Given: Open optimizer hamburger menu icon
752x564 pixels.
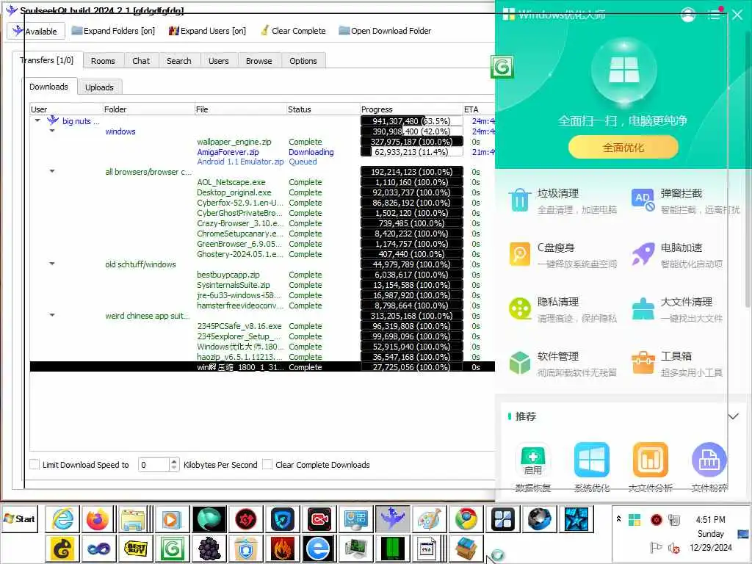Looking at the screenshot, I should click(x=715, y=15).
